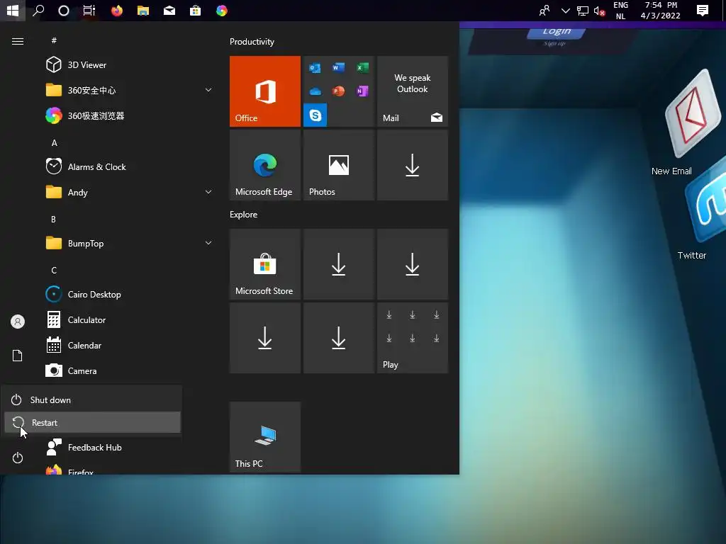726x544 pixels.
Task: Open the Office tile
Action: 265,91
